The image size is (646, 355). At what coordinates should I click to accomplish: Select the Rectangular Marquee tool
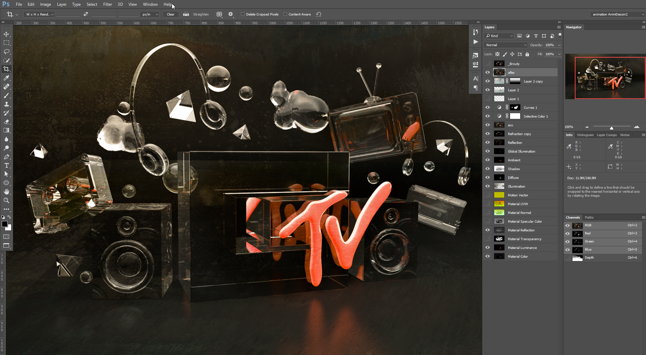pyautogui.click(x=6, y=43)
